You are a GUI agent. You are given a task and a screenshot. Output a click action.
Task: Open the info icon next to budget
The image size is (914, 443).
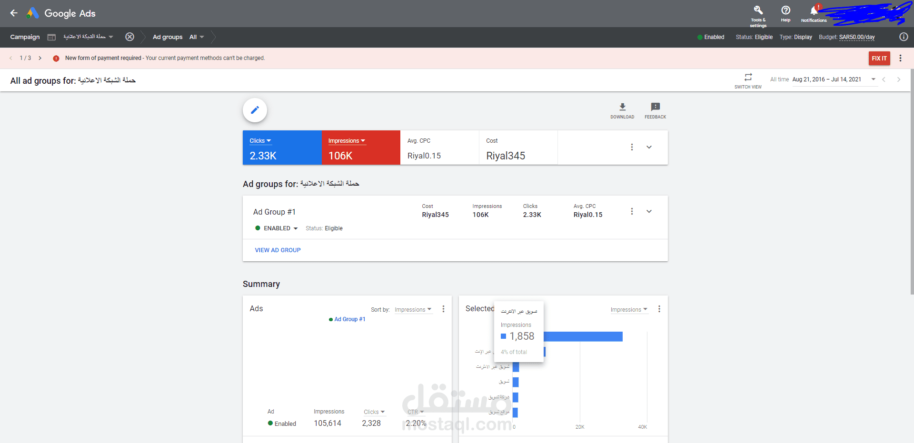(904, 37)
